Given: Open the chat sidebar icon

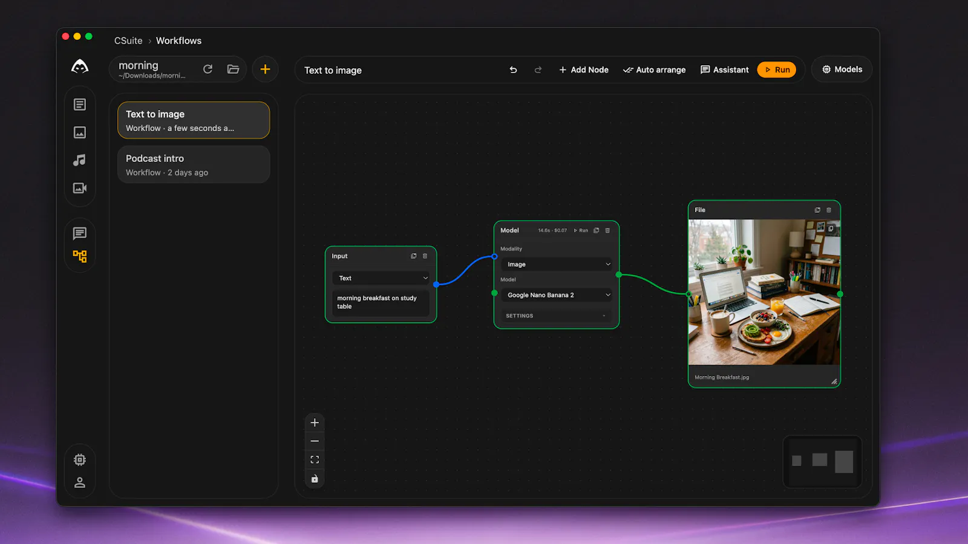Looking at the screenshot, I should click(80, 233).
